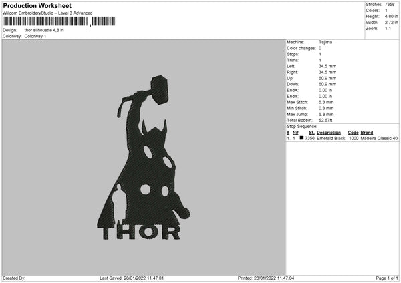
Task: Click the Zoom value 1:1
Action: (x=388, y=28)
